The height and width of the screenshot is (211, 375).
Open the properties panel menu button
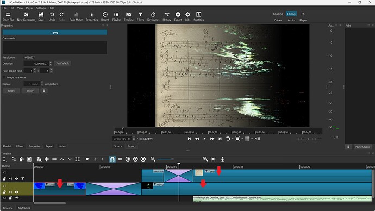coord(44,91)
